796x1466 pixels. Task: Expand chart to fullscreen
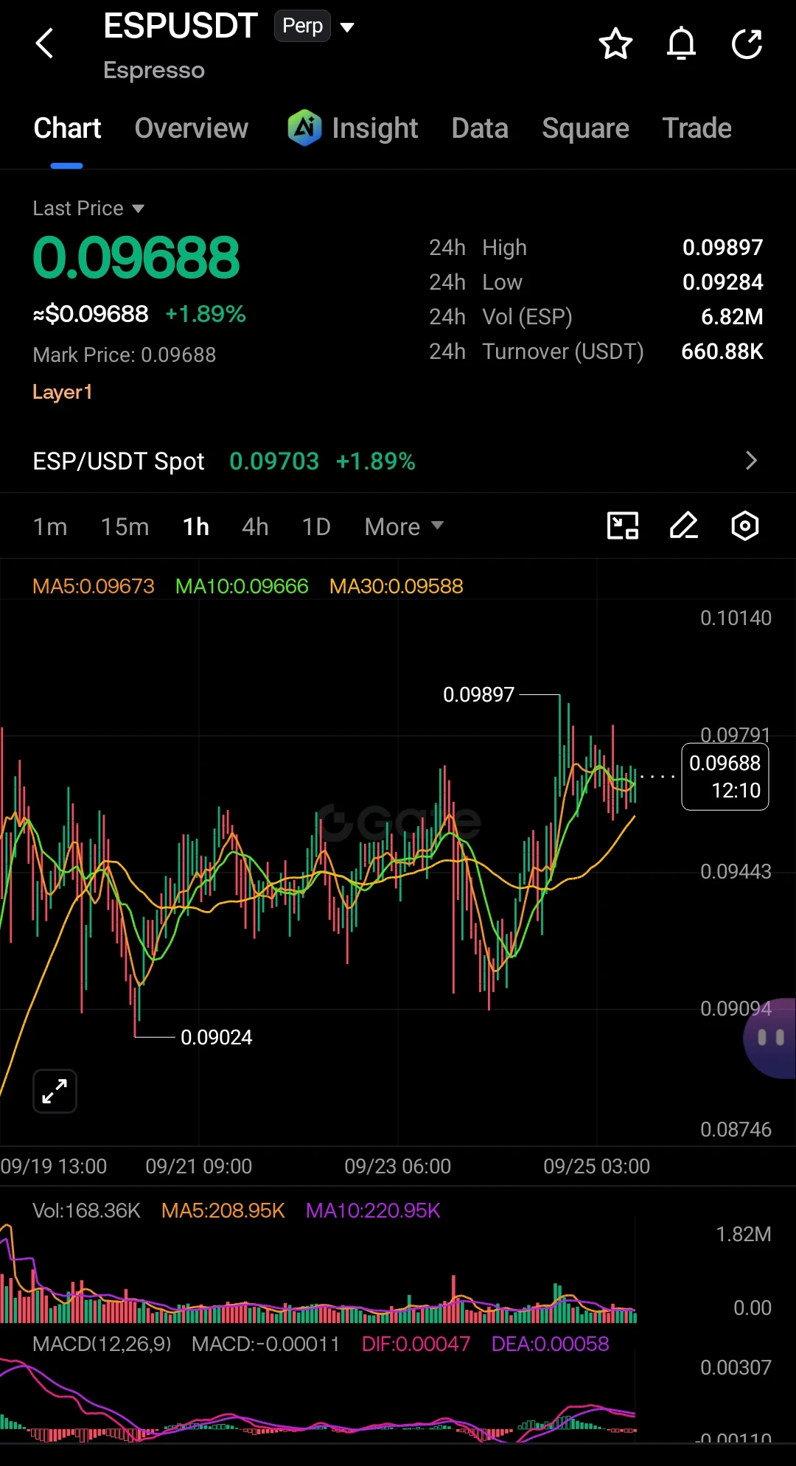(55, 1091)
